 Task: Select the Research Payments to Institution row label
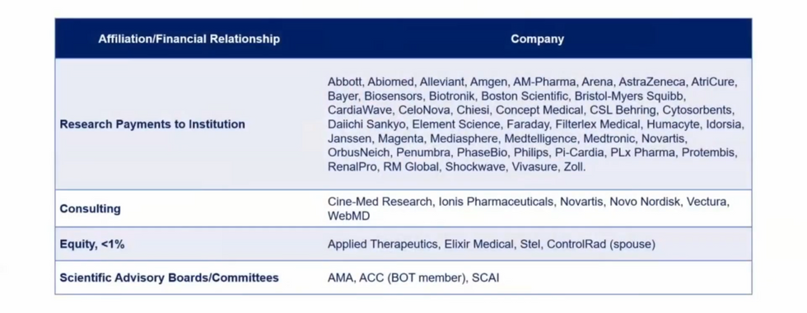[152, 124]
